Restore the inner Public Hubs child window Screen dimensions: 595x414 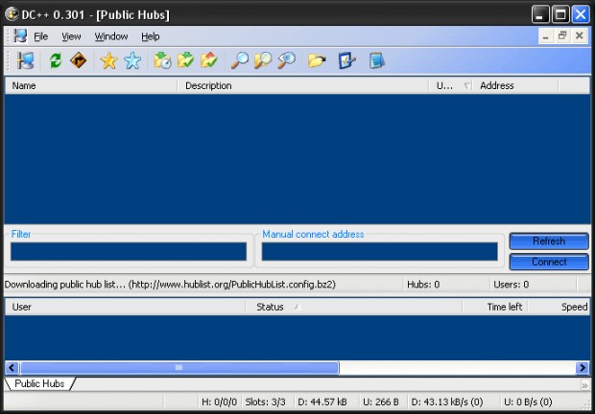[562, 36]
